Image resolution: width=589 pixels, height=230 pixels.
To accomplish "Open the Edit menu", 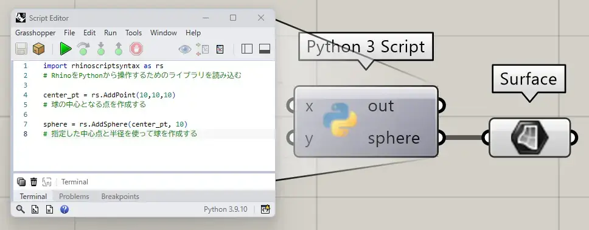I will click(89, 33).
